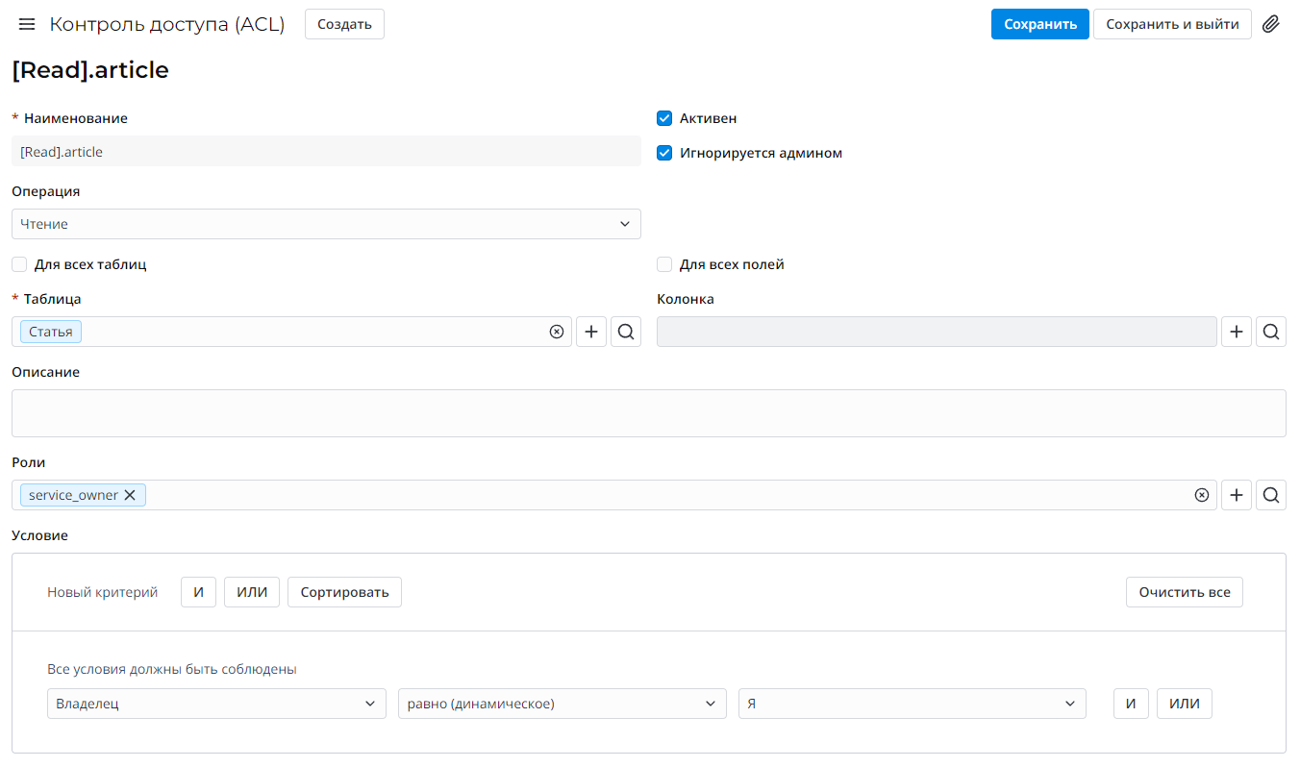Add a new record for Таблица
The height and width of the screenshot is (767, 1300).
coord(591,332)
